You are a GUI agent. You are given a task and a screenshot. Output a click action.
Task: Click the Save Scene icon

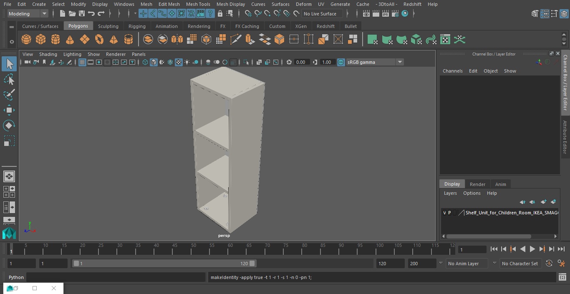(82, 14)
